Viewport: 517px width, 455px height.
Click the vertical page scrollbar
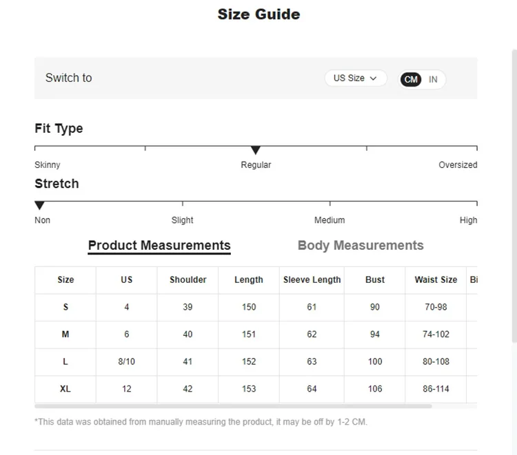click(x=514, y=196)
